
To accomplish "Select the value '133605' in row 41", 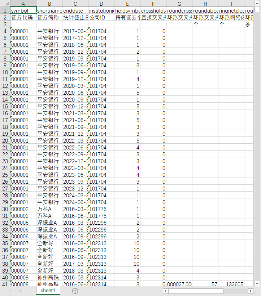I will pyautogui.click(x=231, y=284).
